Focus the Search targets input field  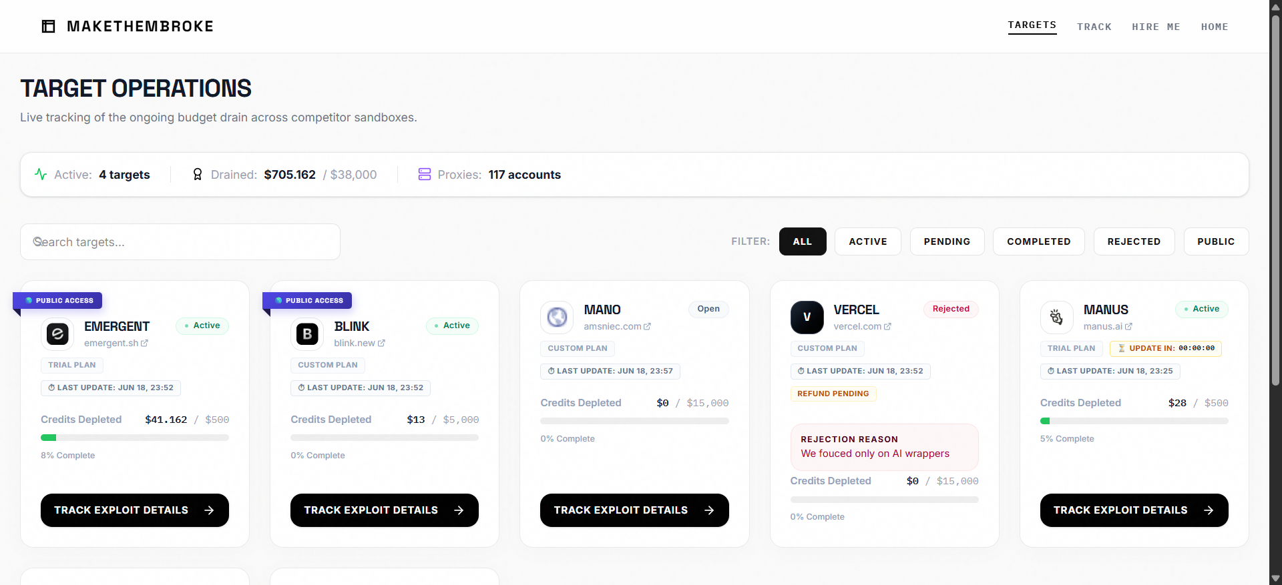point(180,241)
